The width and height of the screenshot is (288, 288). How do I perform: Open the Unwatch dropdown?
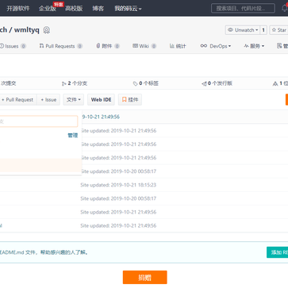pos(243,30)
